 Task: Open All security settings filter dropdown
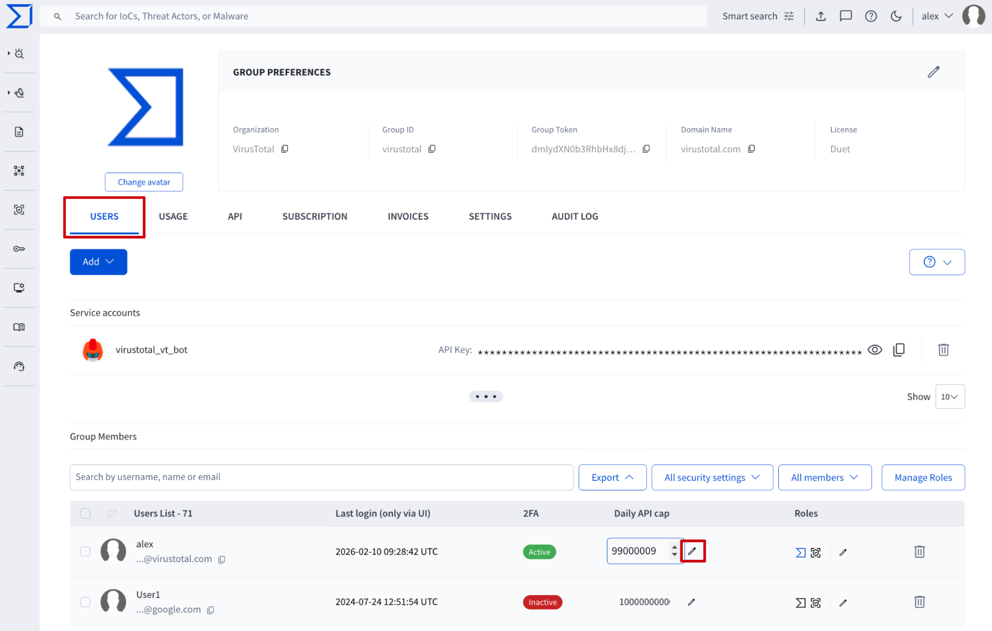(x=712, y=477)
